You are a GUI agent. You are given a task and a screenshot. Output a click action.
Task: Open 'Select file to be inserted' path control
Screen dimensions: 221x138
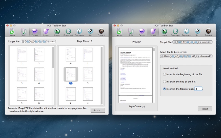tap(186, 56)
